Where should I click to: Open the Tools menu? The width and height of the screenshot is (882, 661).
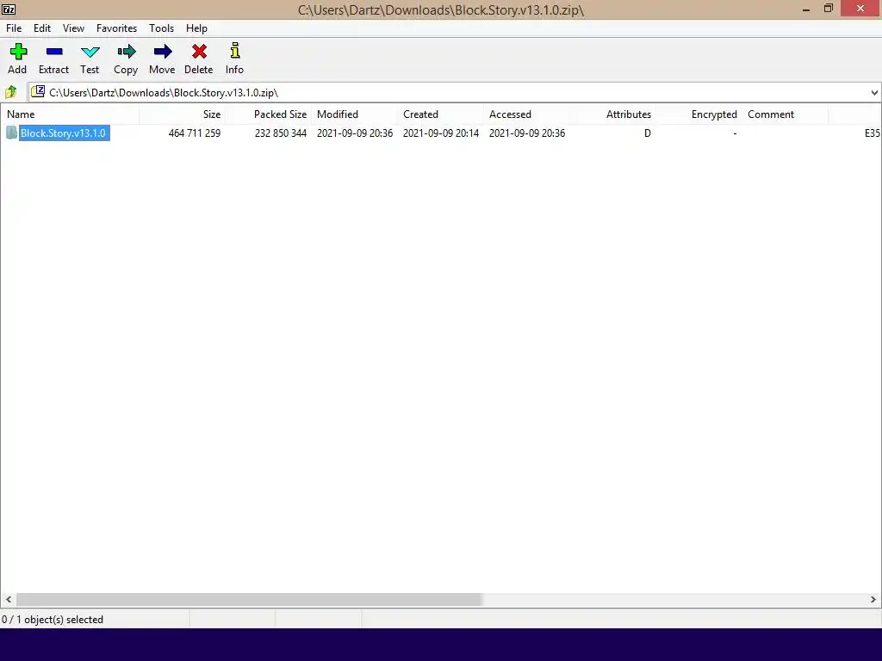(161, 28)
